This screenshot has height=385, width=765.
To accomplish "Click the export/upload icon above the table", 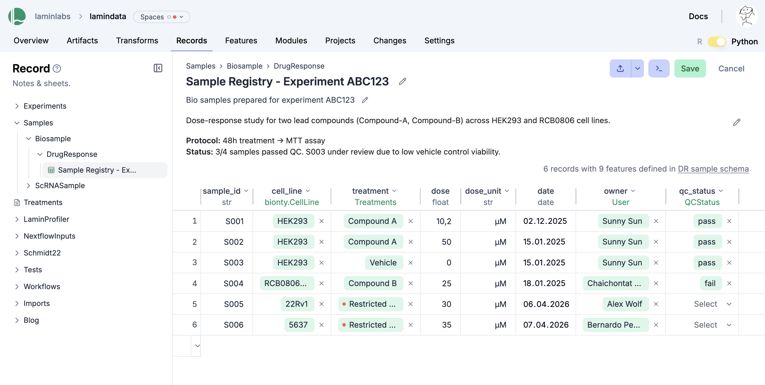I will tap(620, 68).
